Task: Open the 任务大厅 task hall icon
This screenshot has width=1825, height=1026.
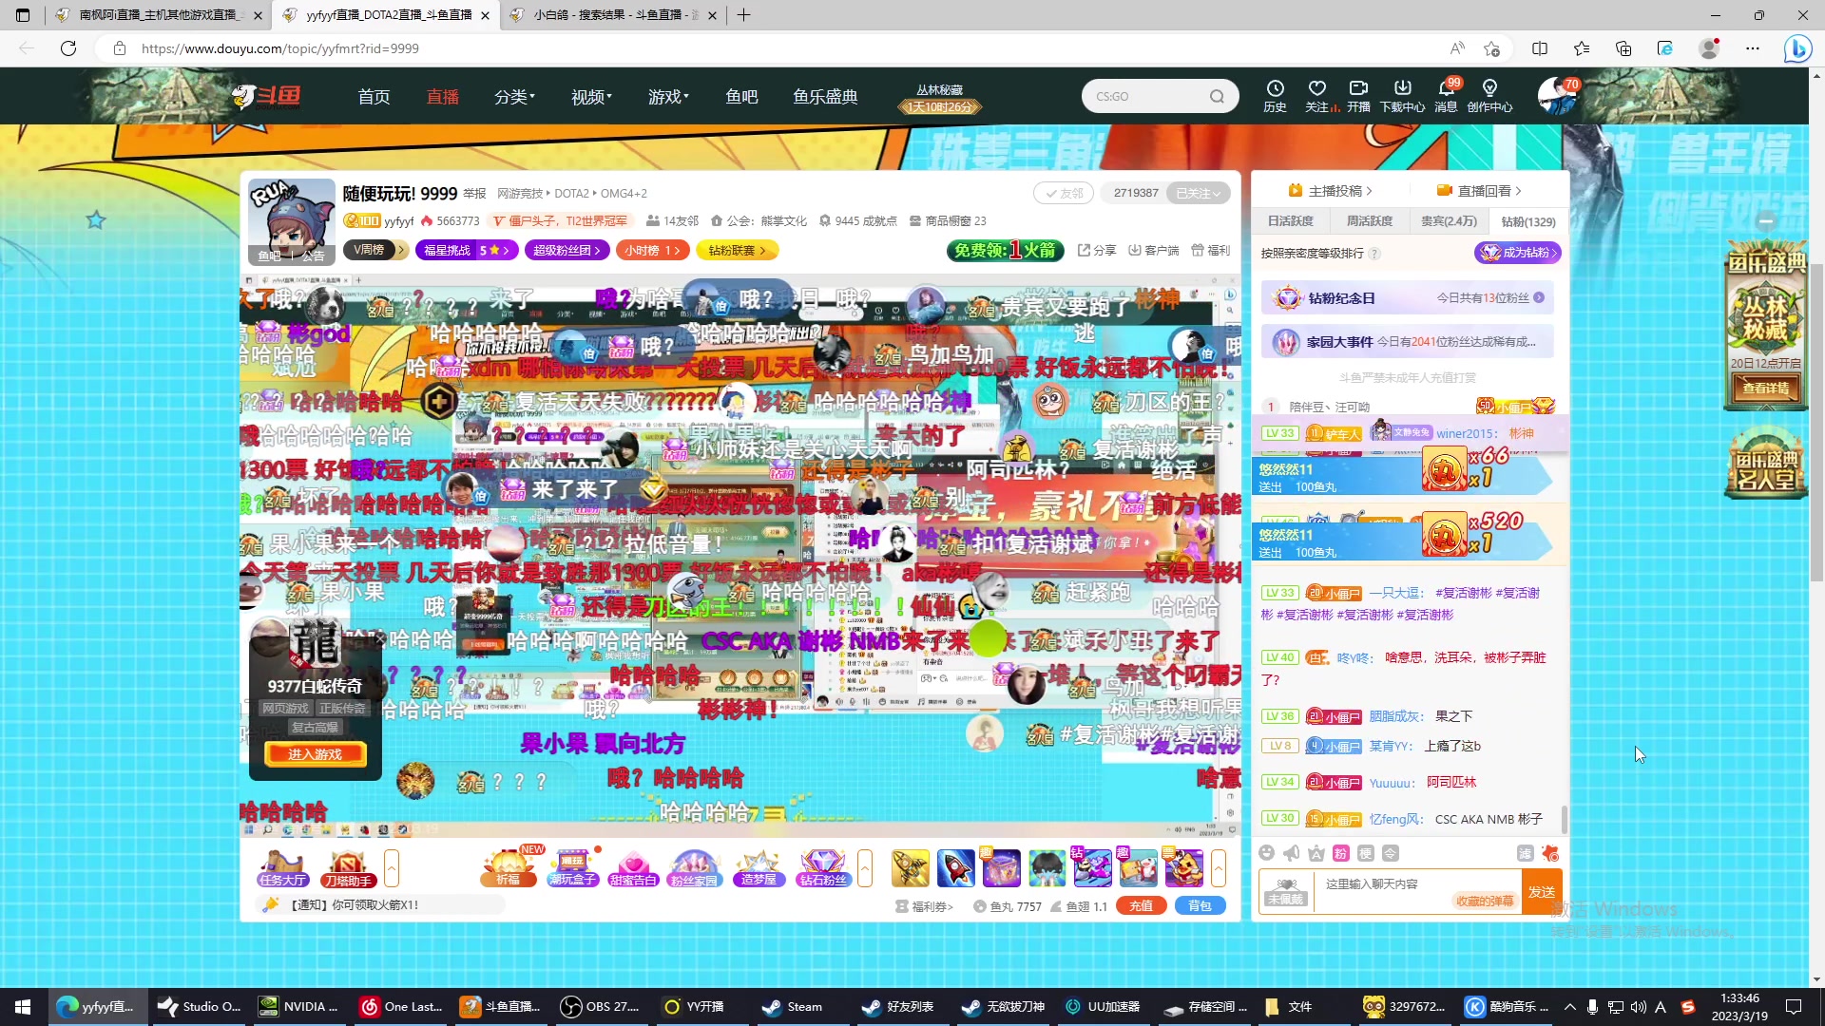Action: point(282,867)
